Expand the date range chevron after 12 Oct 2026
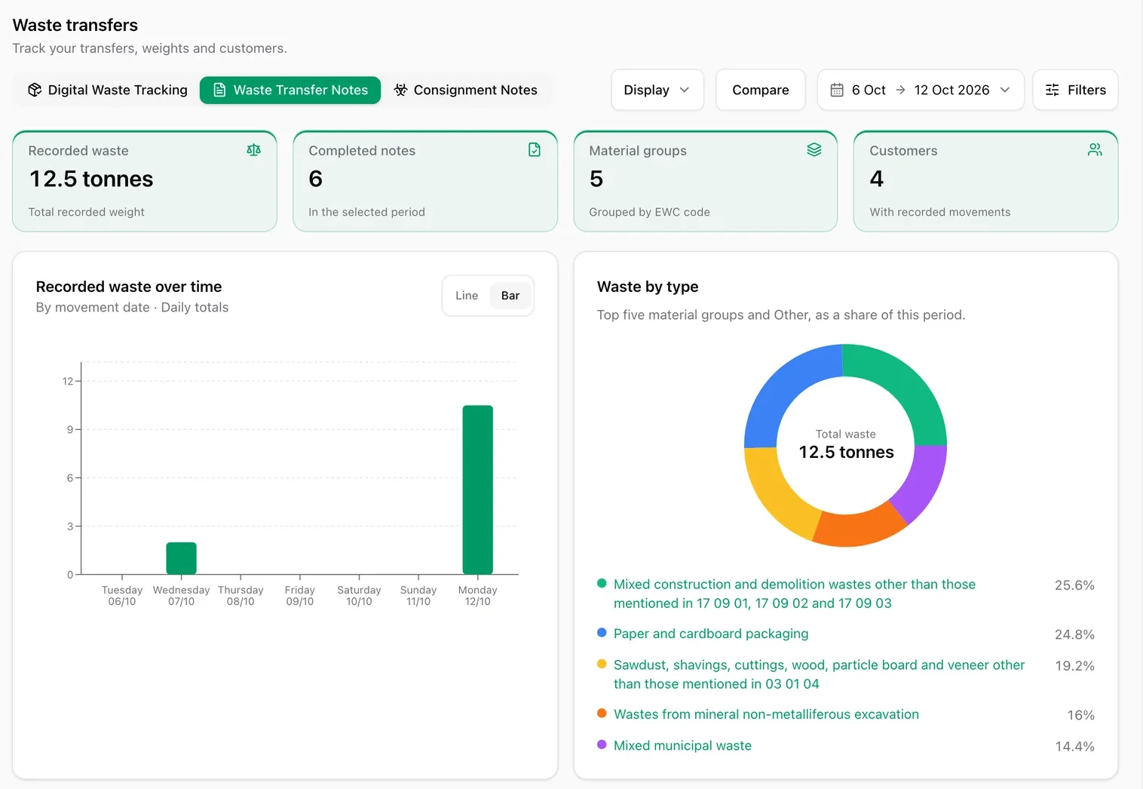 click(x=1005, y=90)
